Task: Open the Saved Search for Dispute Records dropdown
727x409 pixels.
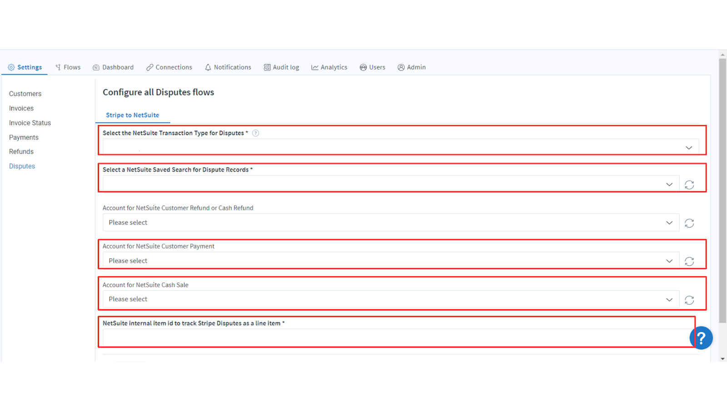Action: pyautogui.click(x=391, y=184)
